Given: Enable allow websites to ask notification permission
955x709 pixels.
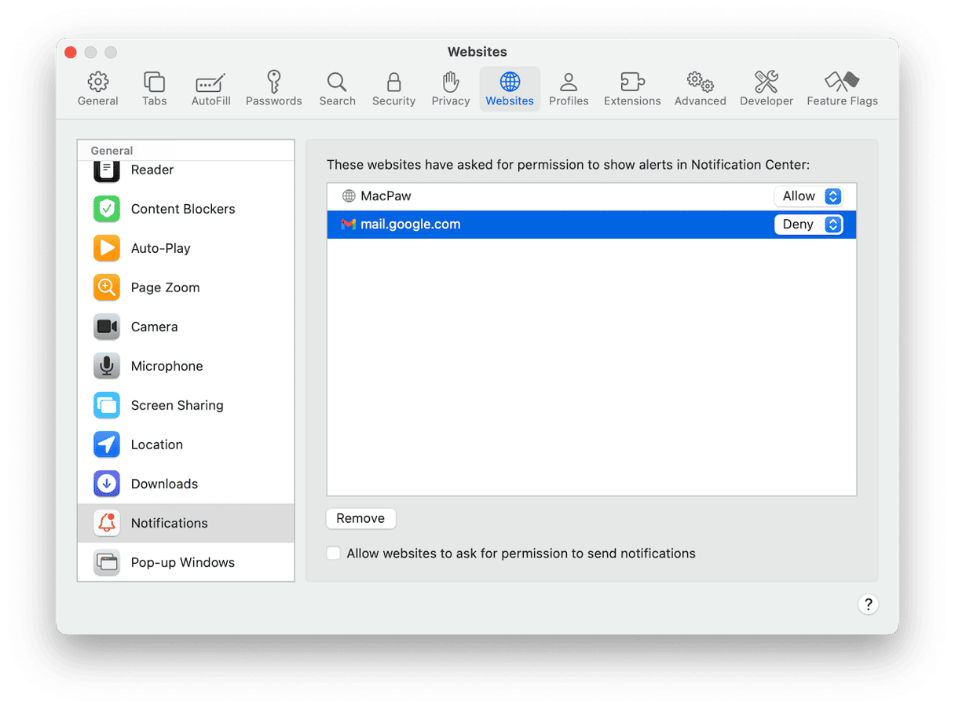Looking at the screenshot, I should pos(334,554).
